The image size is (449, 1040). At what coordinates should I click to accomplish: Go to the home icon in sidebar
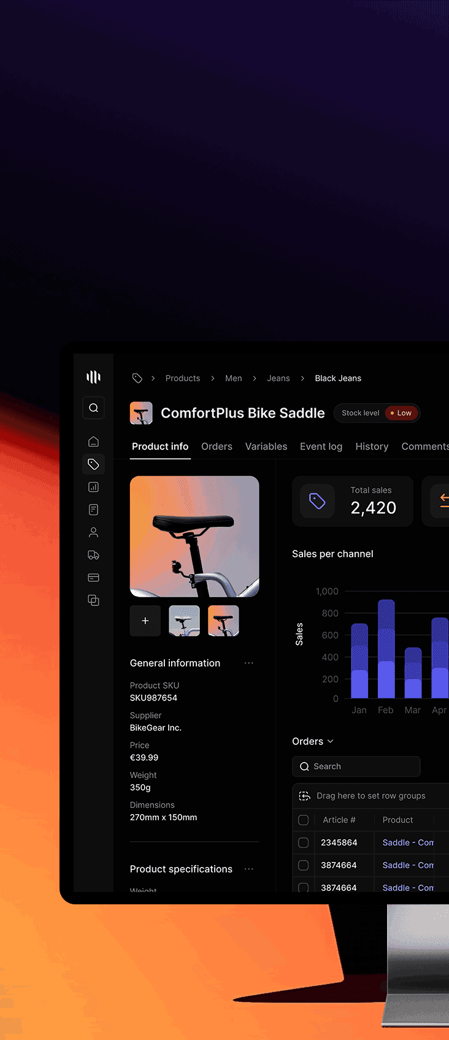(x=93, y=441)
